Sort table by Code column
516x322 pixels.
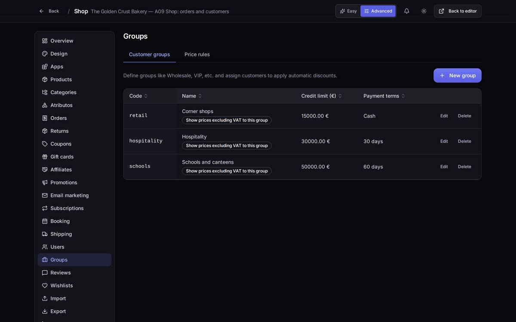[138, 96]
